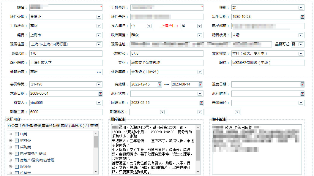Open the 外语等级 dropdown

(x=200, y=72)
